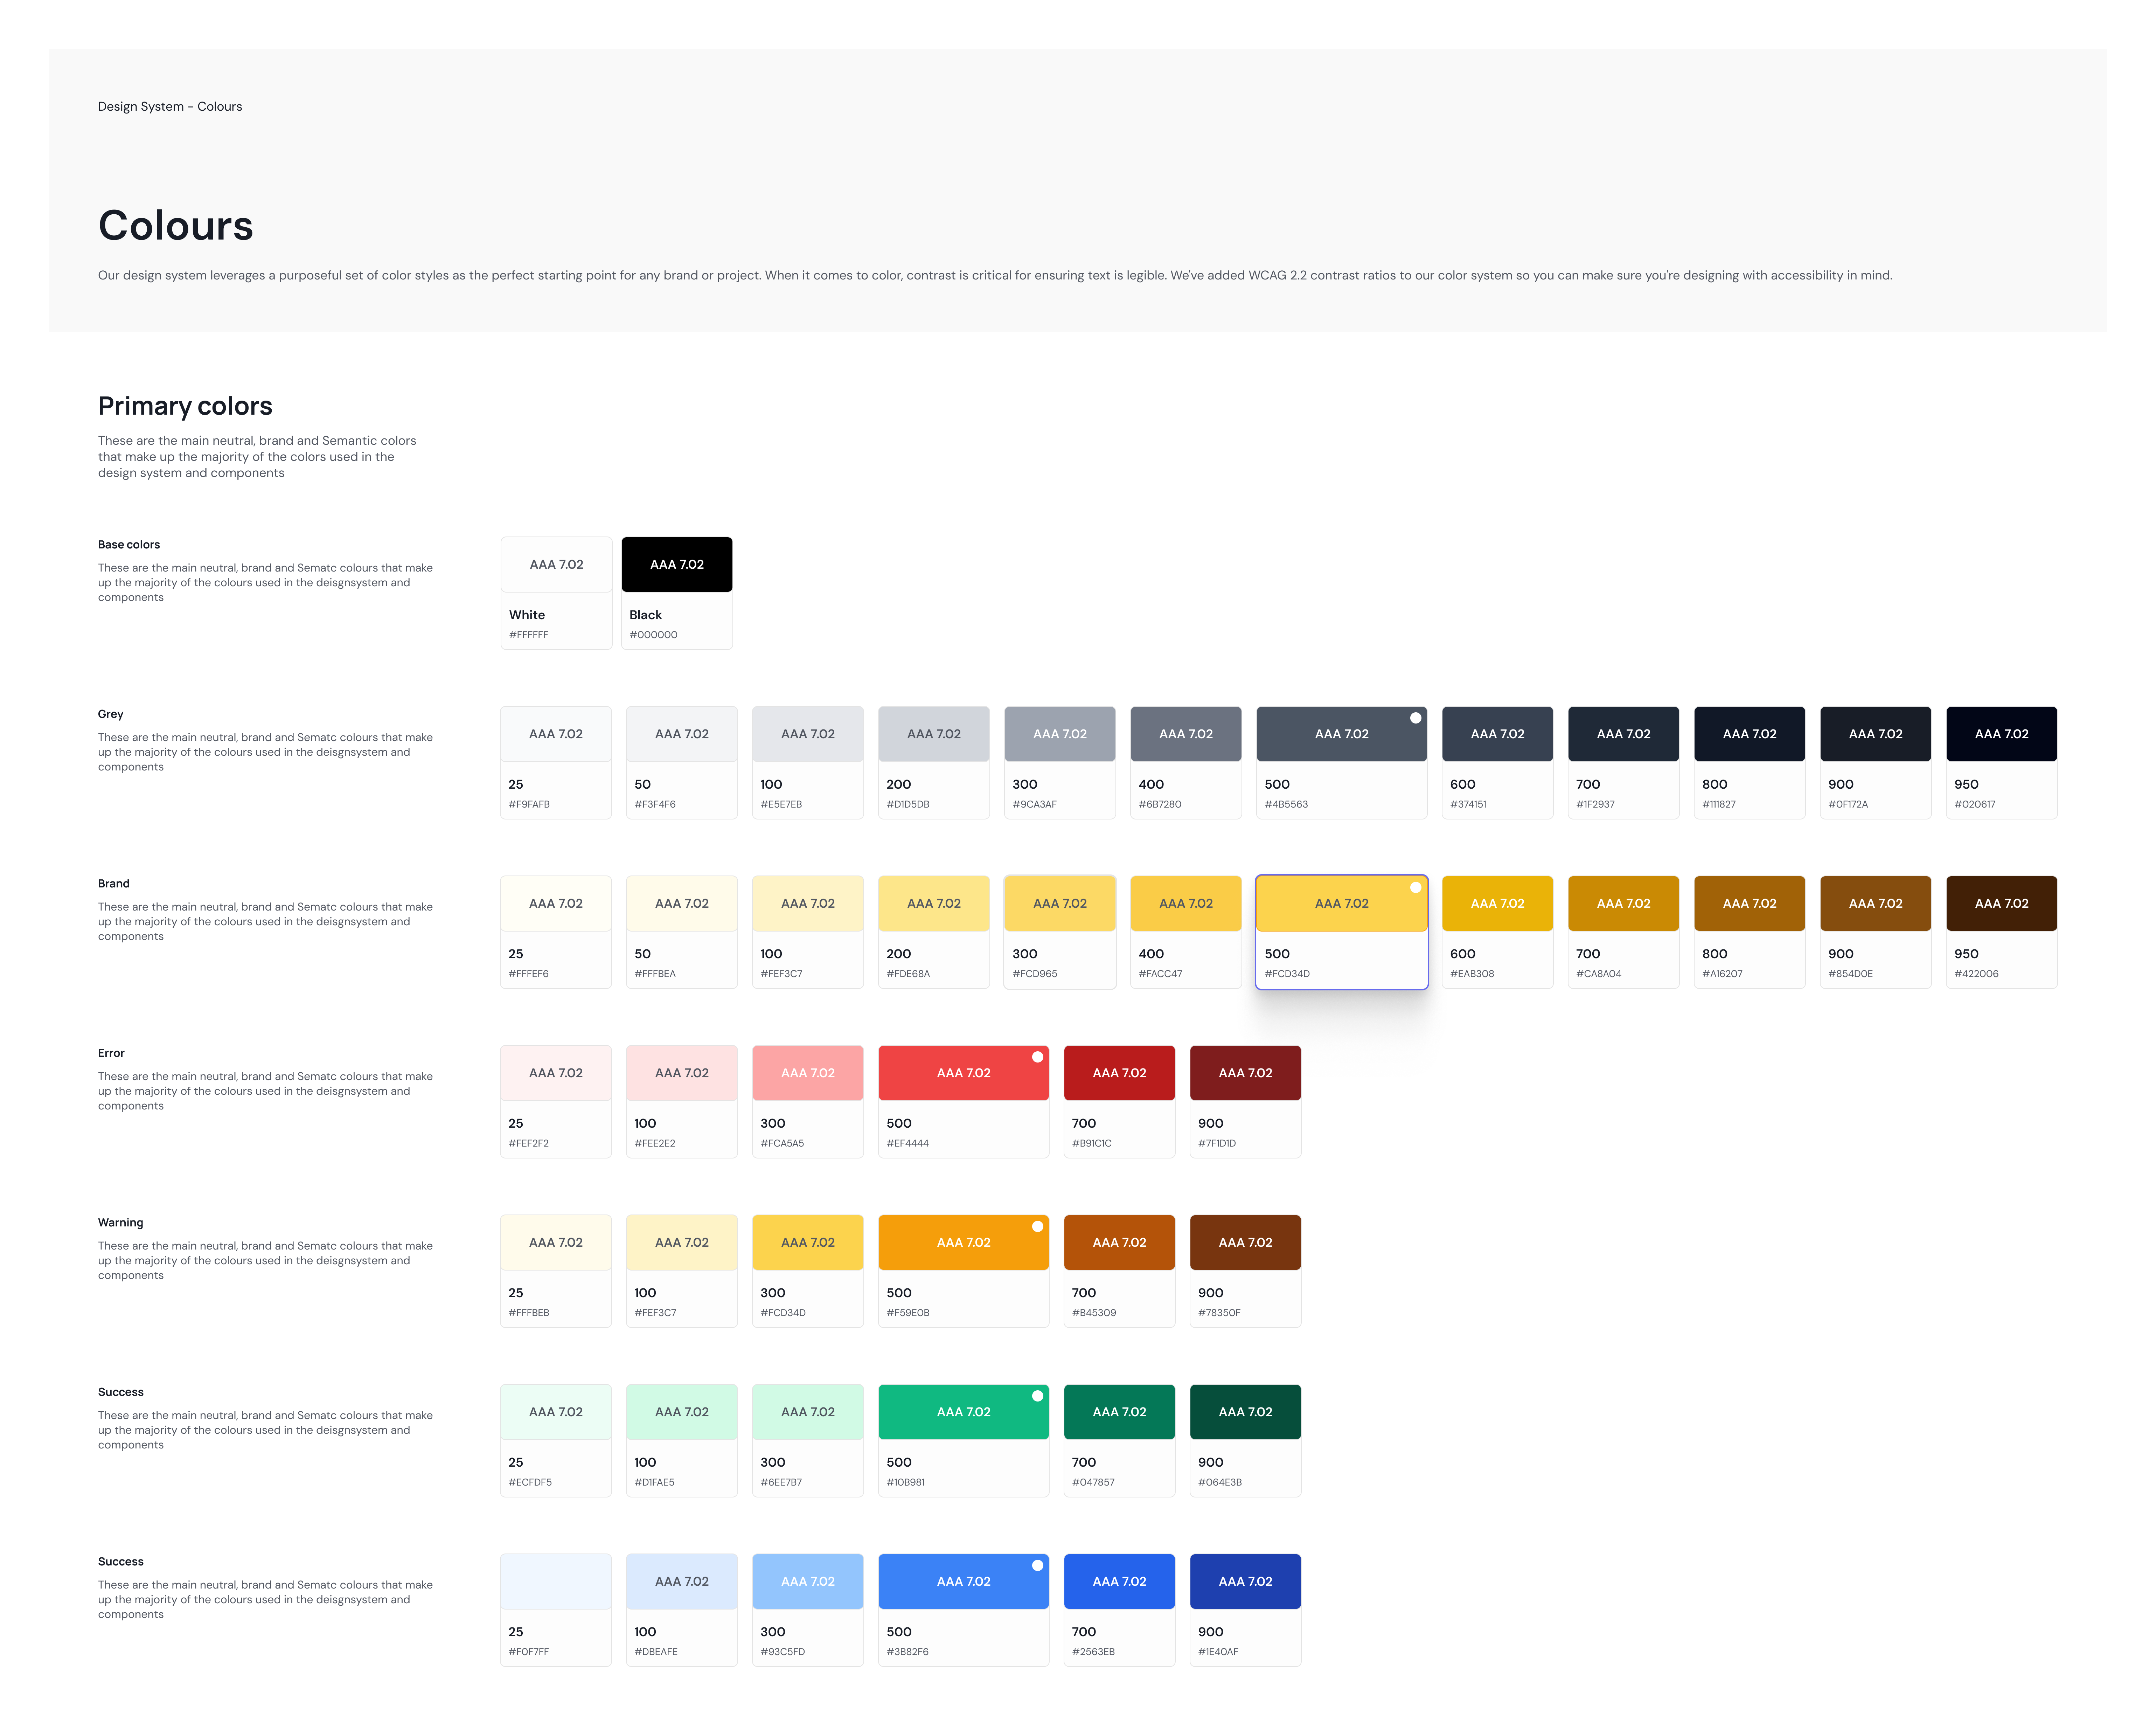
Task: Select highlighted Brand 500 swatch #FCD34D
Action: 1342,932
